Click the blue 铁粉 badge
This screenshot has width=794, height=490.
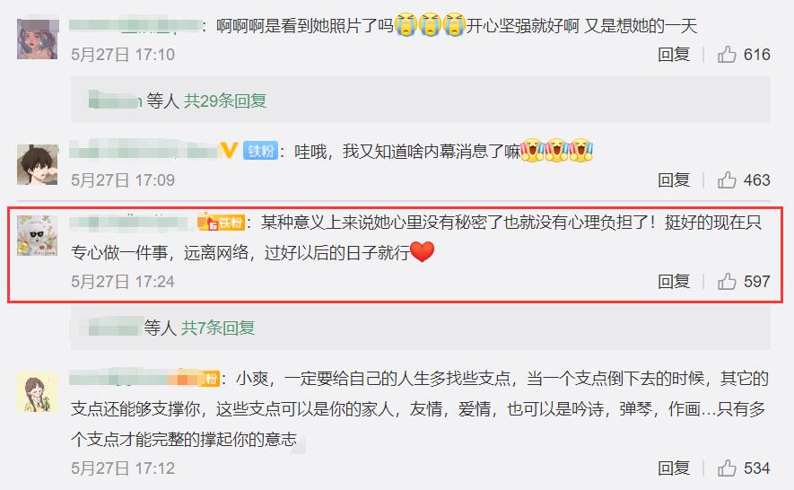260,151
